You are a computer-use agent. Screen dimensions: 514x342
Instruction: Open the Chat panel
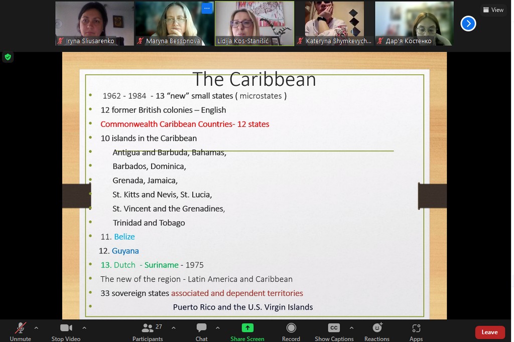pos(201,331)
